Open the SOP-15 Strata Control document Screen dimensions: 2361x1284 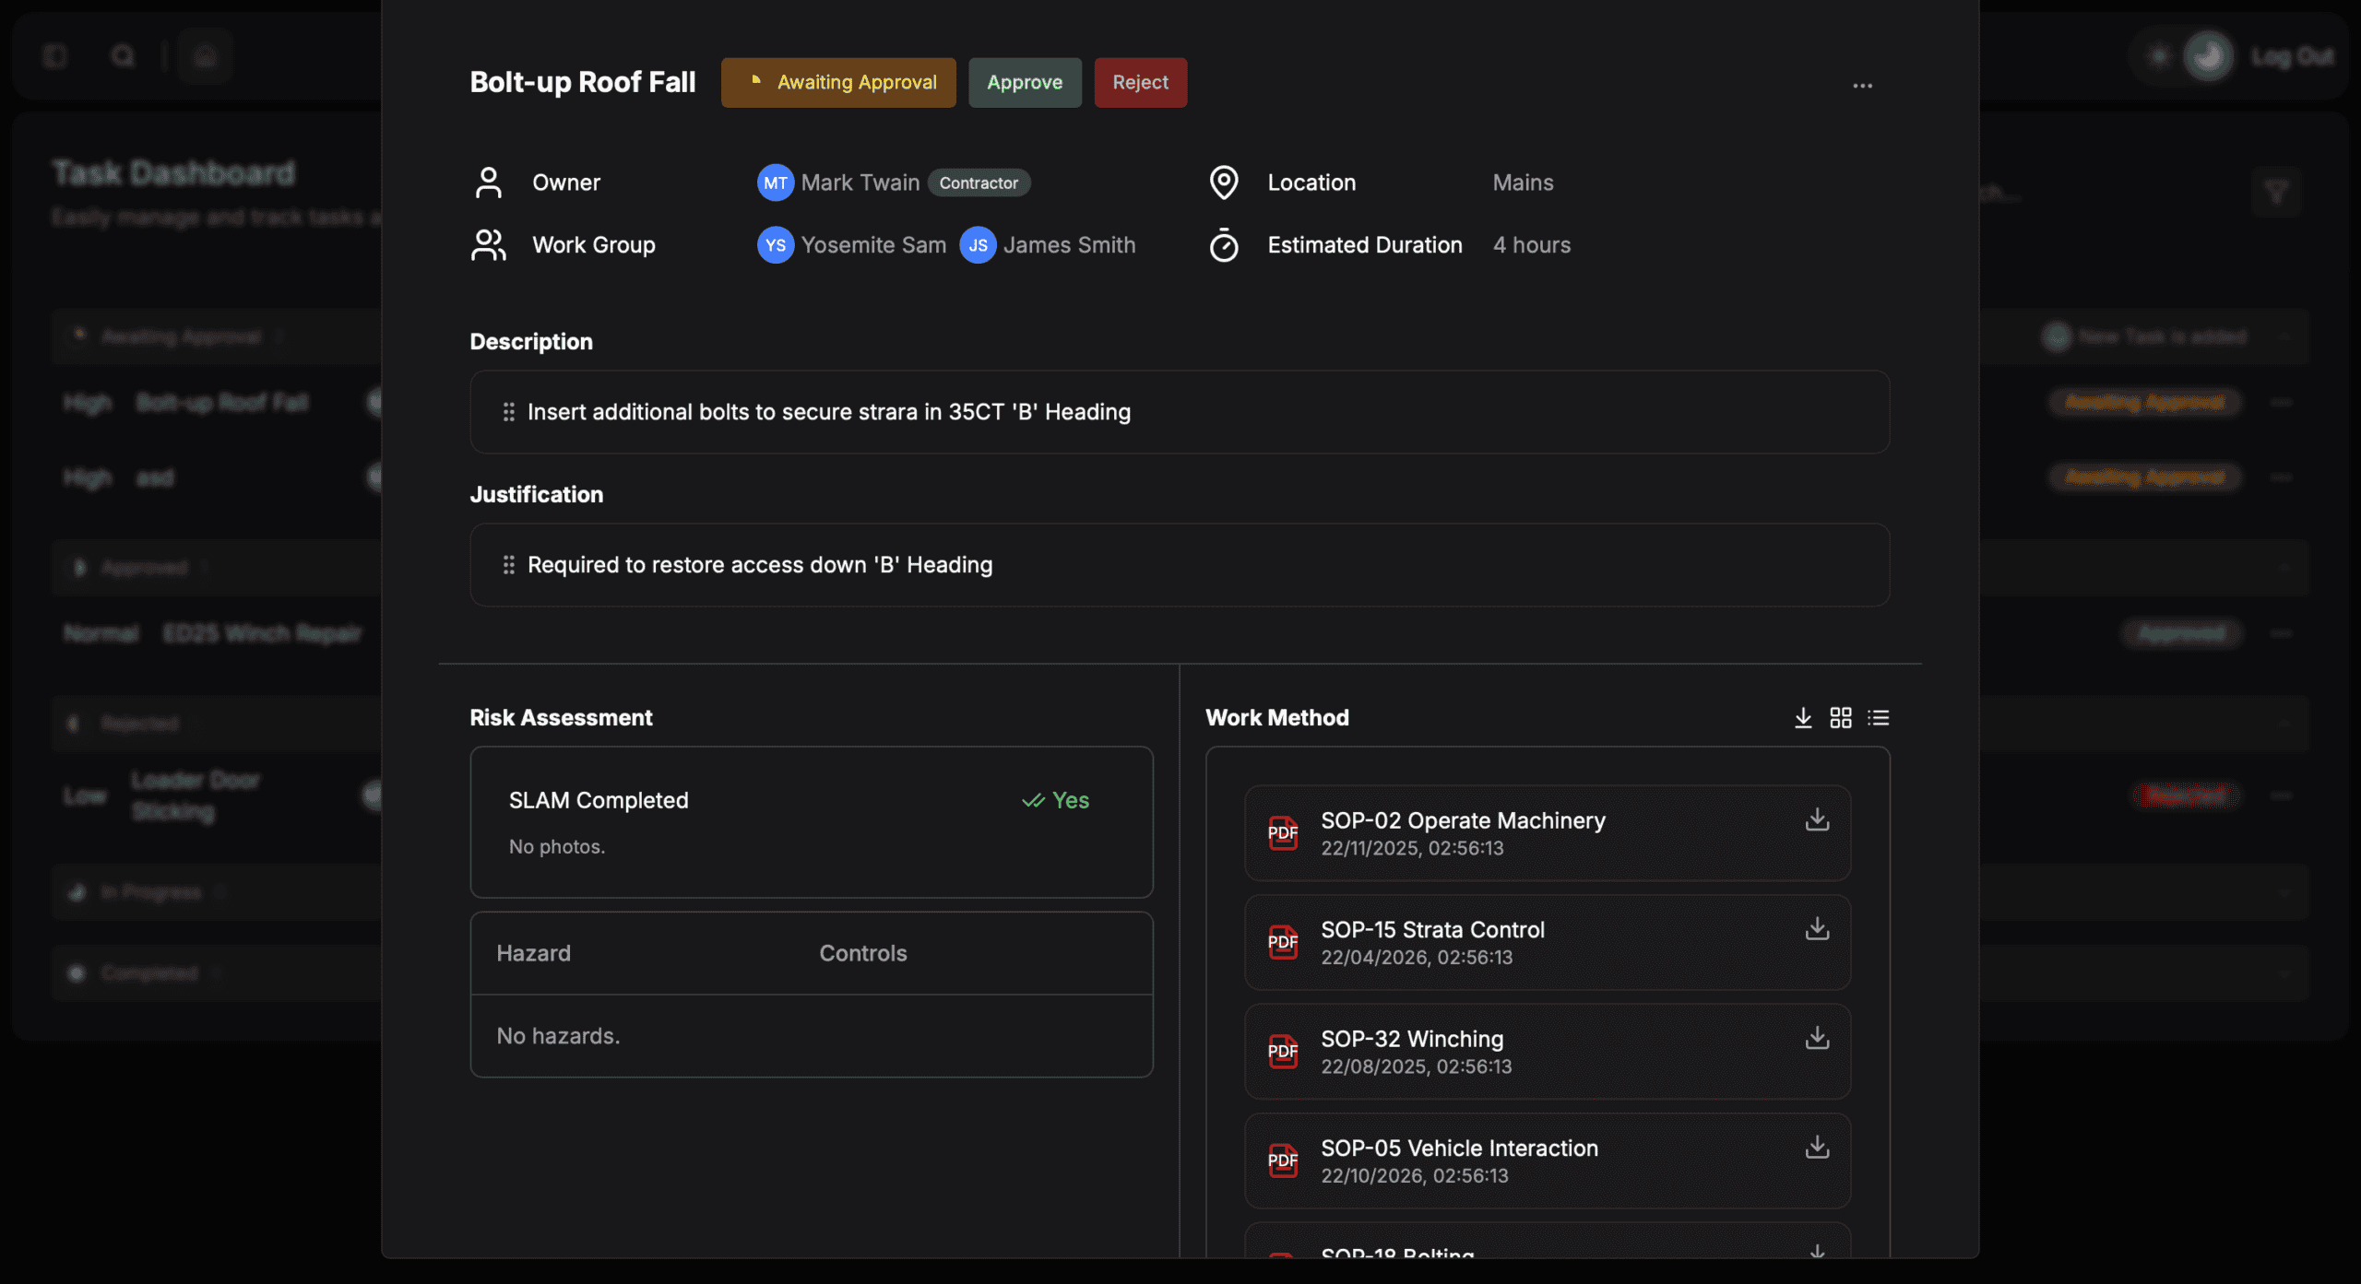click(x=1548, y=942)
